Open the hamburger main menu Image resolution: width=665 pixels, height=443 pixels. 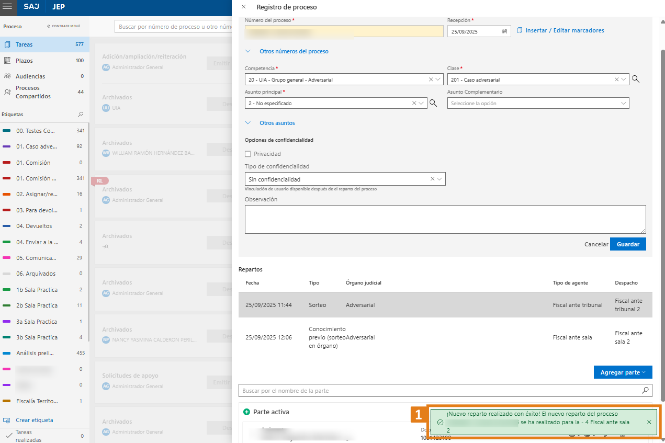pyautogui.click(x=8, y=7)
